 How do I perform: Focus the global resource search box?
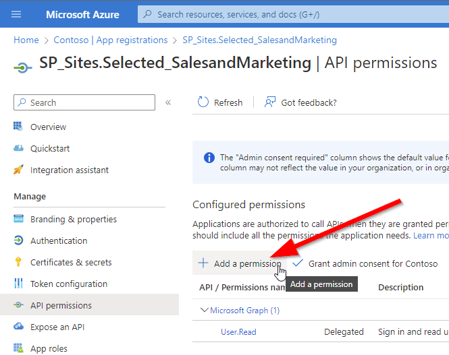[x=293, y=14]
